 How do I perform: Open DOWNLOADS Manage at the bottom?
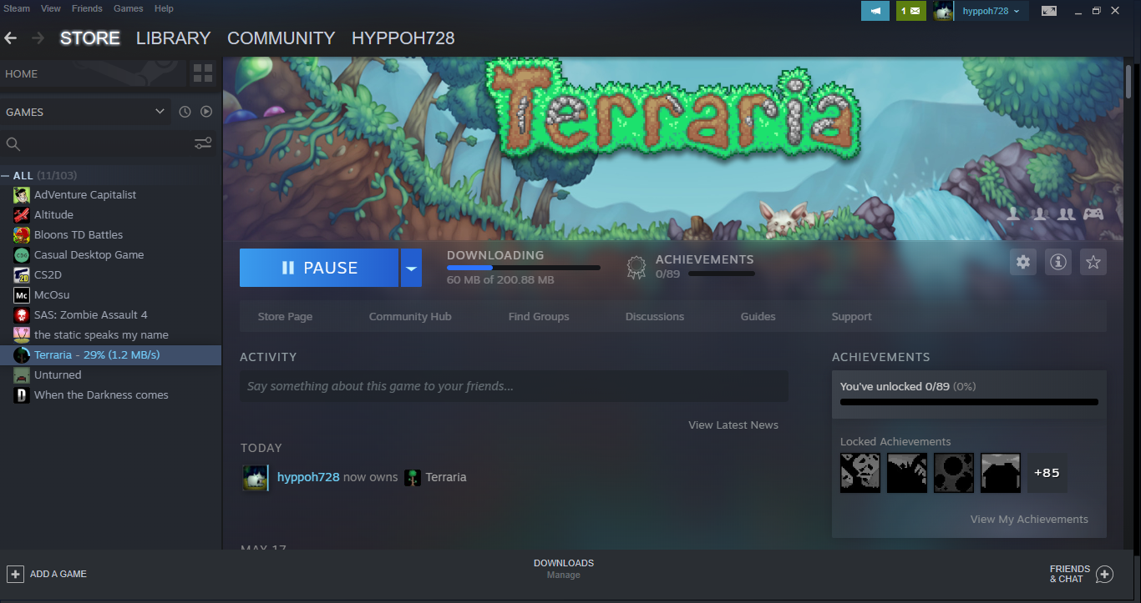[564, 569]
